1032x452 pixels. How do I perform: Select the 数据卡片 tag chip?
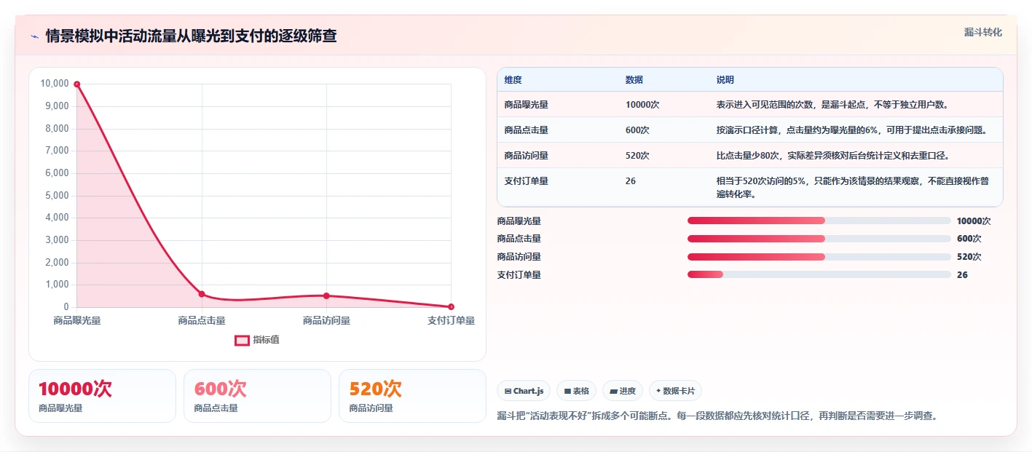click(x=675, y=391)
